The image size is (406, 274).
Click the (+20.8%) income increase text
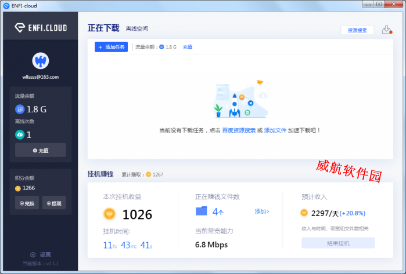[353, 213]
